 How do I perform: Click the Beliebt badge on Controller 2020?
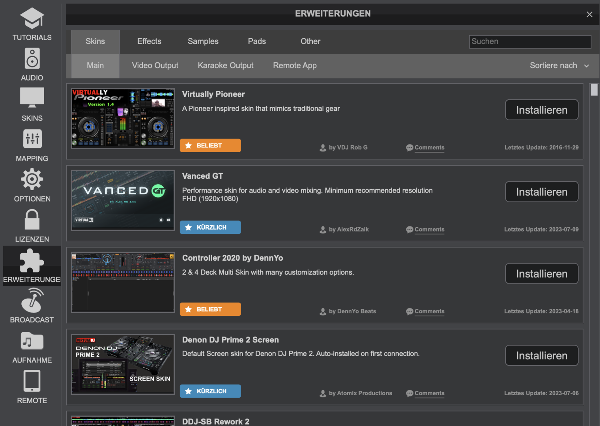[210, 309]
